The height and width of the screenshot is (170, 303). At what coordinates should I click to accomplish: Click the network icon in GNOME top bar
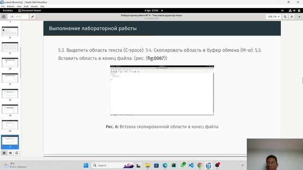(x=290, y=10)
